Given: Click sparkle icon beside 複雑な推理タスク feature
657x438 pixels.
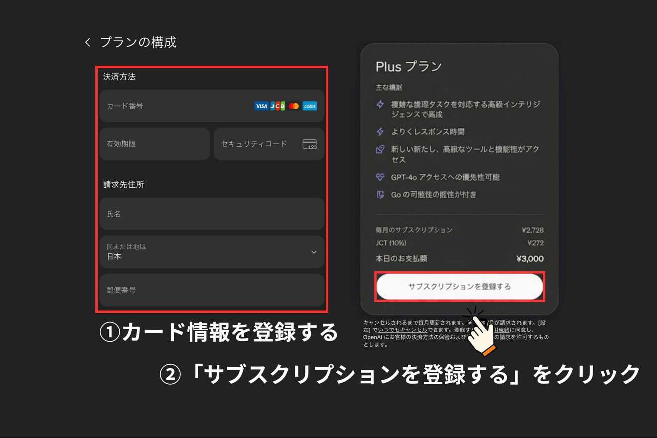Looking at the screenshot, I should coord(380,105).
